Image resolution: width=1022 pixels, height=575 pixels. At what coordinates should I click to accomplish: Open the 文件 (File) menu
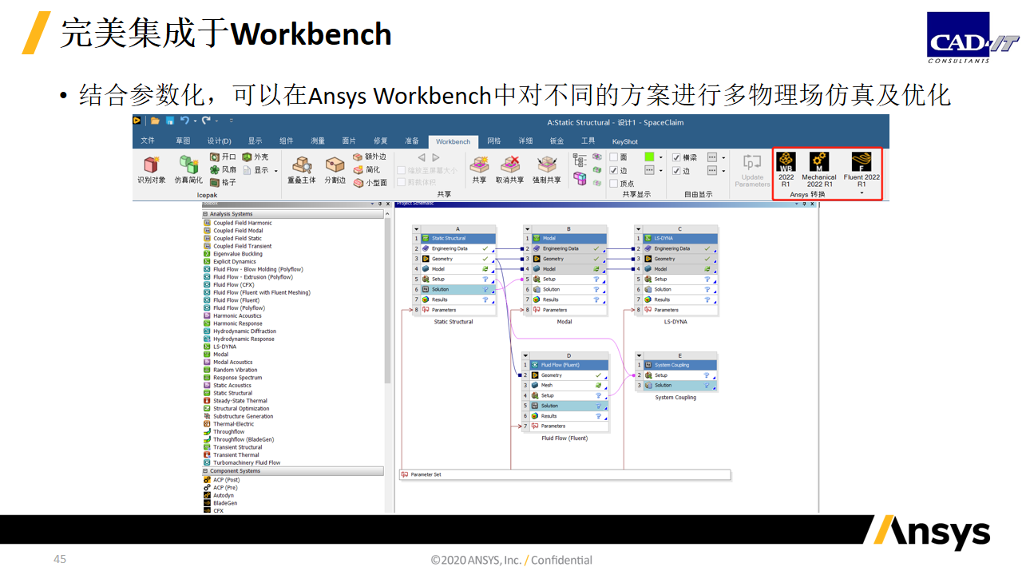click(148, 141)
